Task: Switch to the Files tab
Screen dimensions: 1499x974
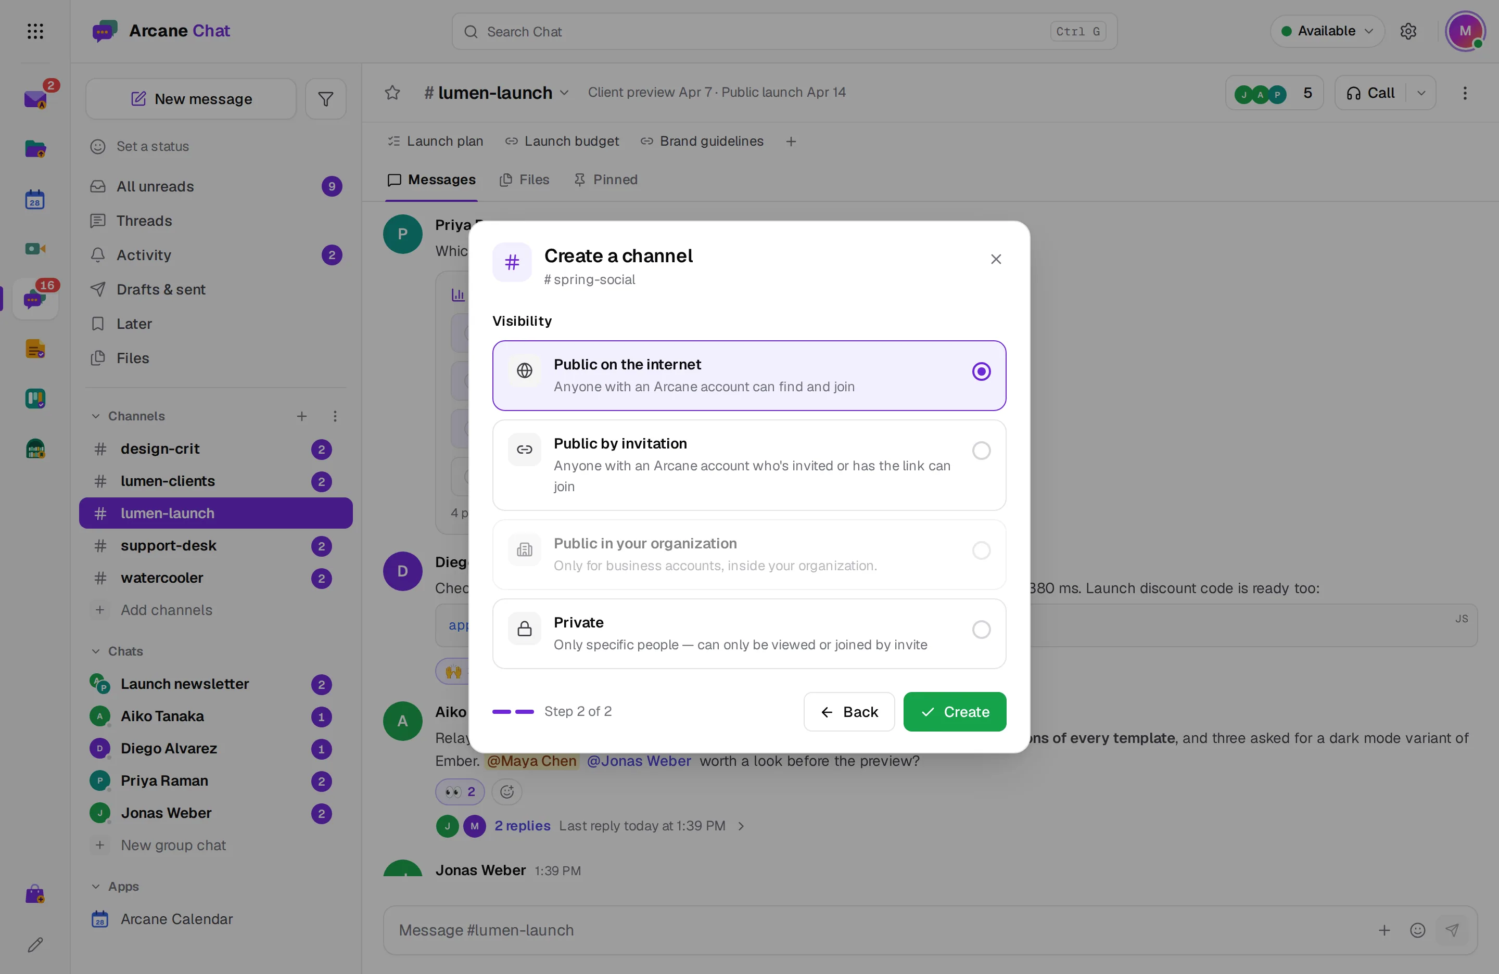Action: tap(524, 180)
